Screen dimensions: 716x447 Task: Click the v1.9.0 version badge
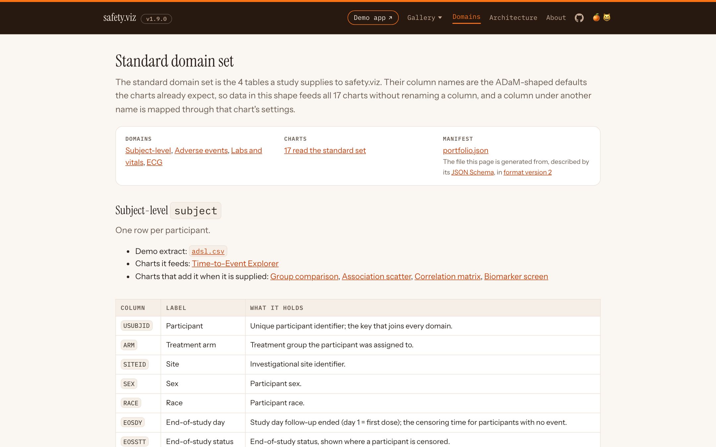(x=156, y=19)
